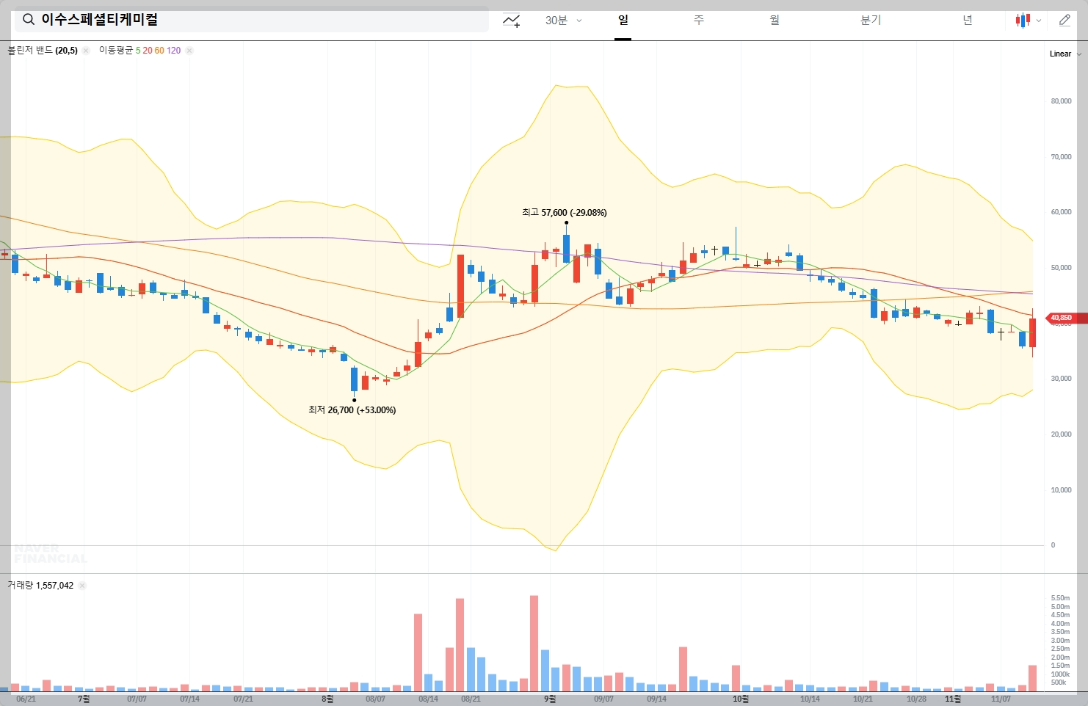Switch to the 년 yearly tab
Image resolution: width=1088 pixels, height=706 pixels.
tap(968, 20)
